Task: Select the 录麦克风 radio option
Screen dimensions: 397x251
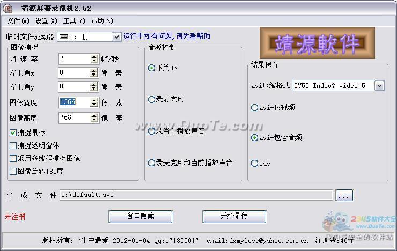Action: coord(151,99)
